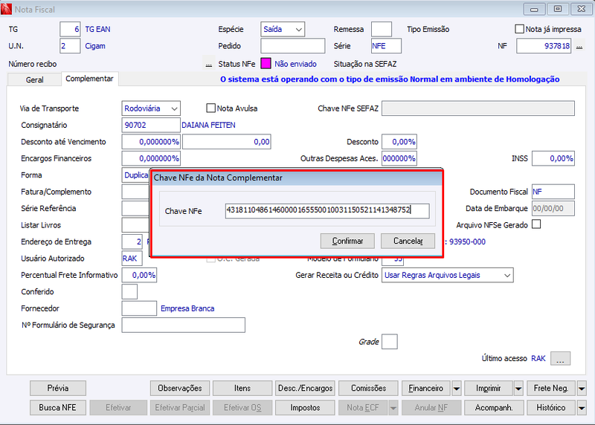Select the Complementar tab

pos(89,79)
